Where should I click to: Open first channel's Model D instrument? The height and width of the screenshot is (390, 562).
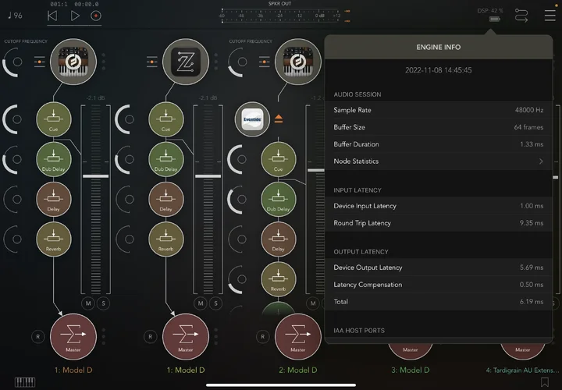pos(72,61)
